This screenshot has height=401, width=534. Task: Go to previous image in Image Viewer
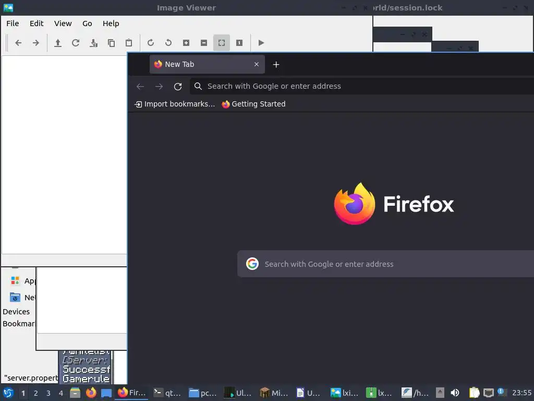click(x=18, y=43)
